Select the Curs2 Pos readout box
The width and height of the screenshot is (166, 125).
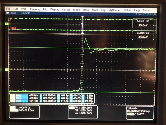coord(143,35)
